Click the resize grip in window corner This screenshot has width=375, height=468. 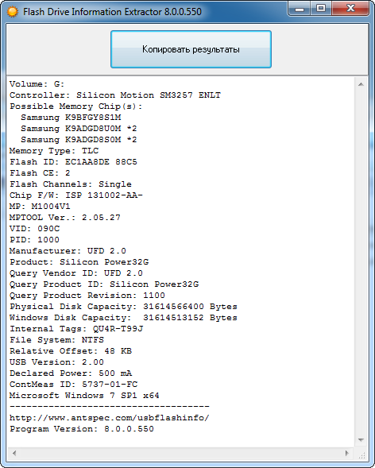click(361, 454)
